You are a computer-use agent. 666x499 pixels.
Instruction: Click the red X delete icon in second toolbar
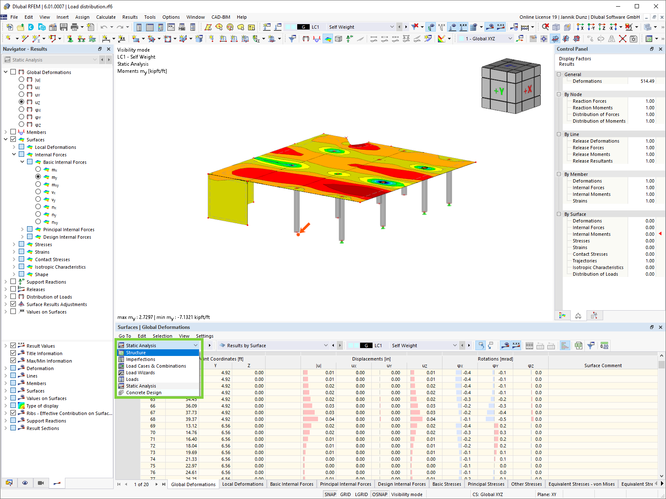click(x=623, y=39)
